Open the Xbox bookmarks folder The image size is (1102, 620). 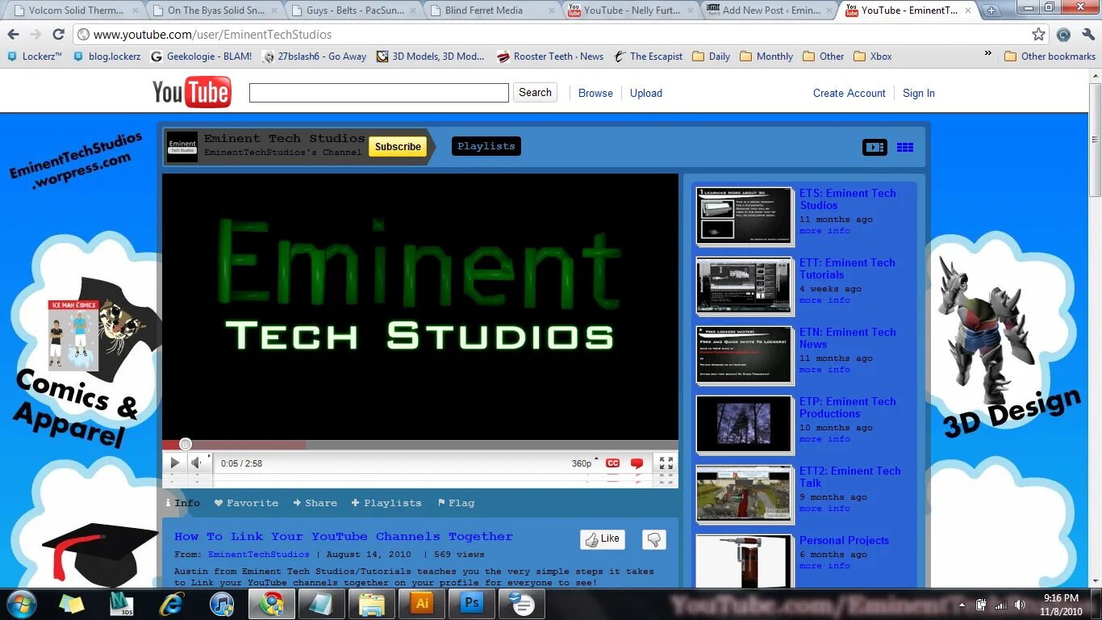pos(873,57)
